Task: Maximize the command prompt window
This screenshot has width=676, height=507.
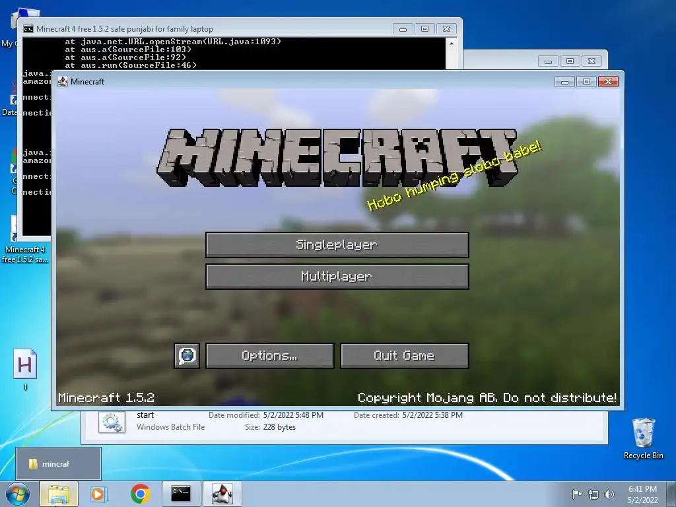Action: [x=424, y=29]
